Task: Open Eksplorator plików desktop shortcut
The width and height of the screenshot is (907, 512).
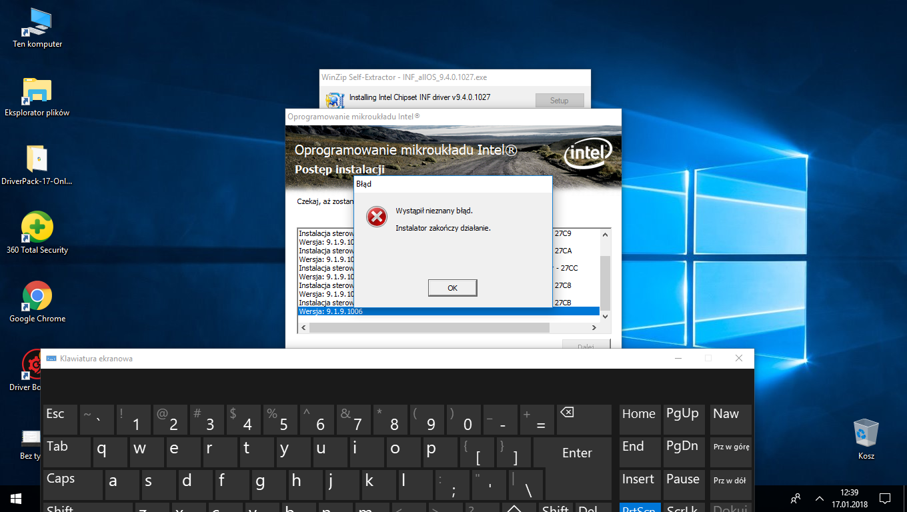Action: 37,97
